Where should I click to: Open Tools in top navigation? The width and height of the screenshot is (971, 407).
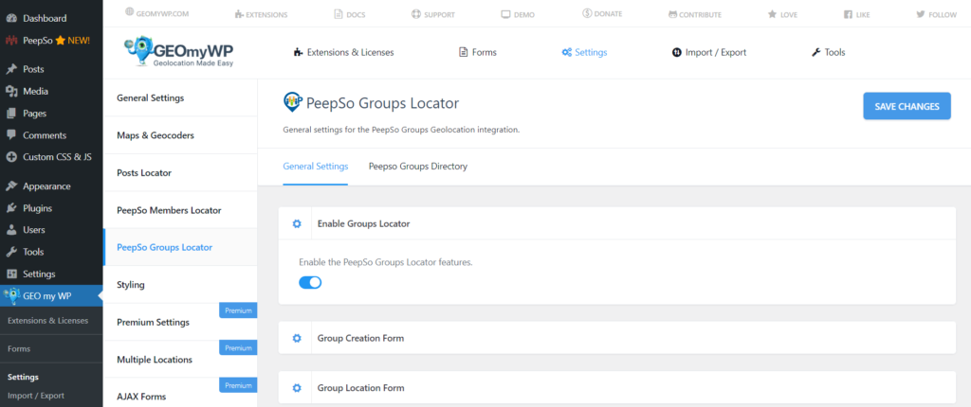pyautogui.click(x=828, y=53)
